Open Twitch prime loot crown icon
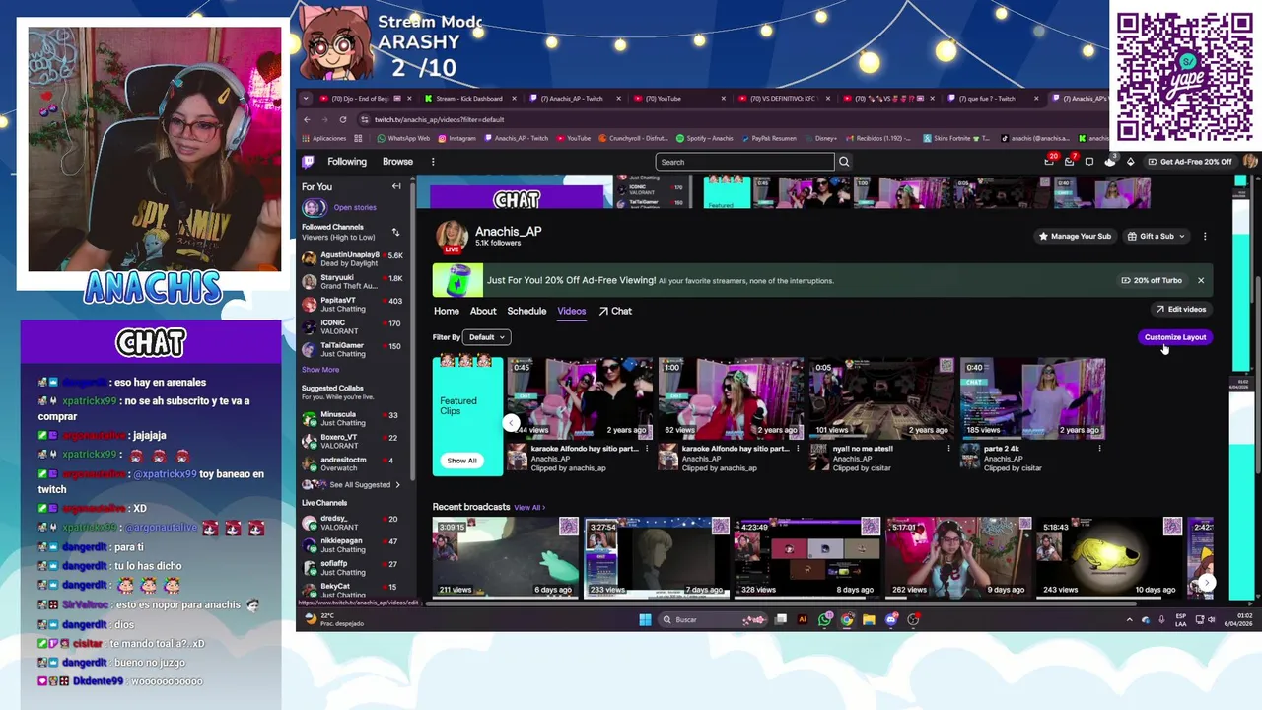 point(1049,162)
